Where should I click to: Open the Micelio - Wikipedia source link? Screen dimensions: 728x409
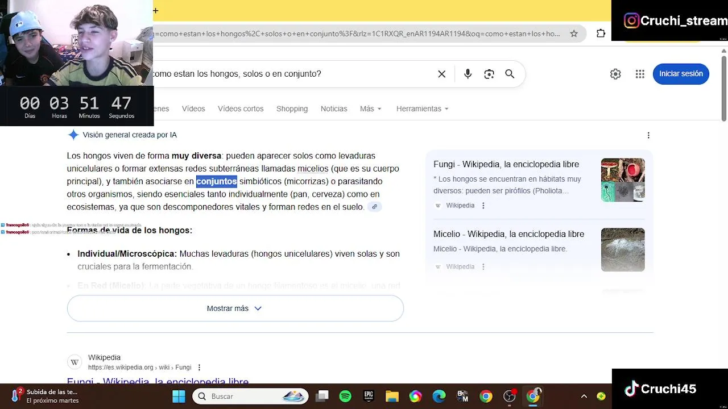tap(508, 234)
